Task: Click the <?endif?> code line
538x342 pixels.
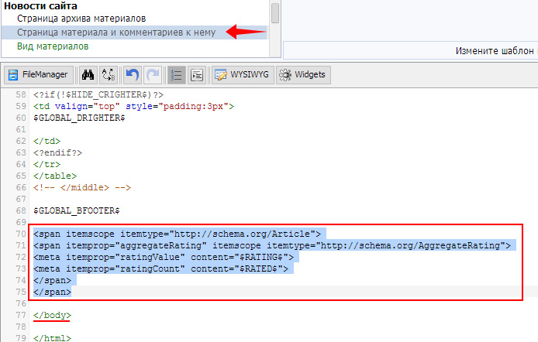Action: [x=57, y=152]
